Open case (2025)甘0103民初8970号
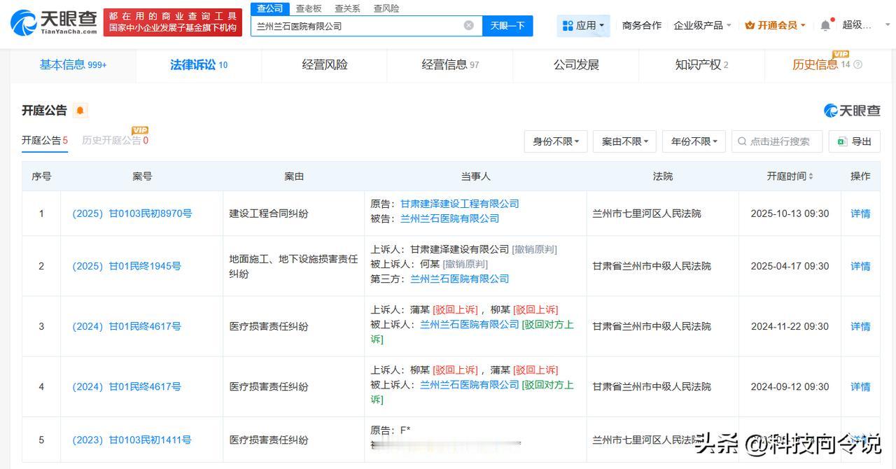The height and width of the screenshot is (469, 896). click(x=132, y=213)
